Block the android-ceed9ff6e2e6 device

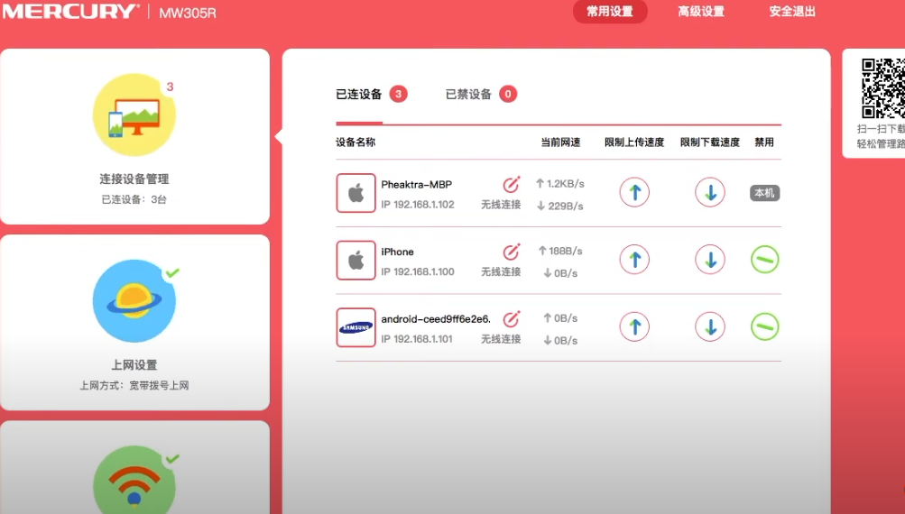[x=764, y=326]
